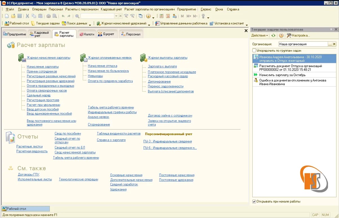Click into the Организация input field
339x218 pixels.
[303, 44]
